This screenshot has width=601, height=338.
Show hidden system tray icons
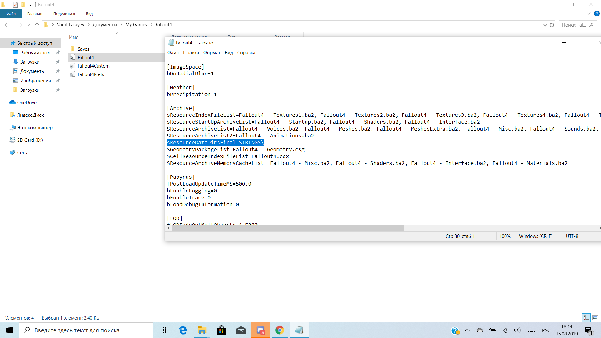[467, 330]
